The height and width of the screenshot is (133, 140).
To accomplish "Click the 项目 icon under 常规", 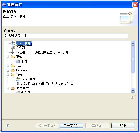I will [x=18, y=61].
